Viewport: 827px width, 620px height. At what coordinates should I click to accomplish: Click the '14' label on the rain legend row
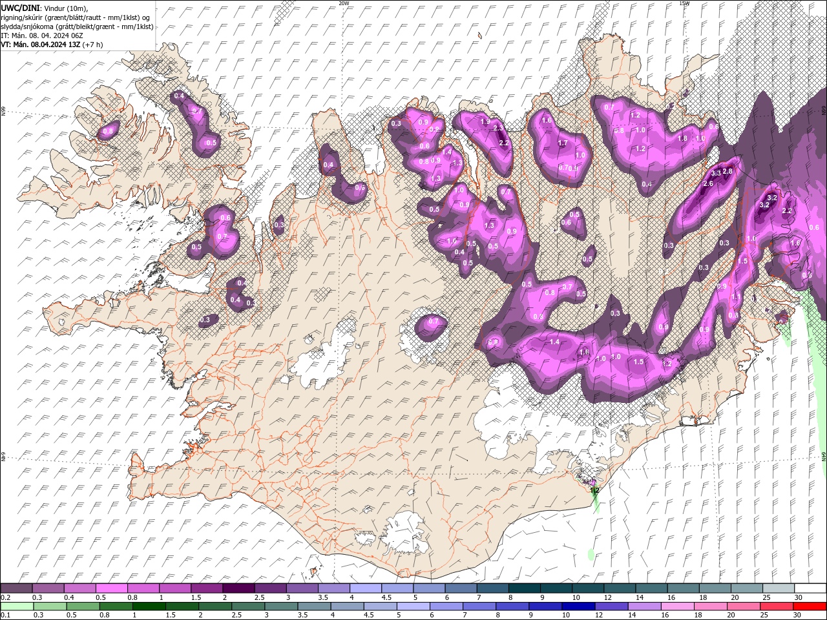(632, 615)
